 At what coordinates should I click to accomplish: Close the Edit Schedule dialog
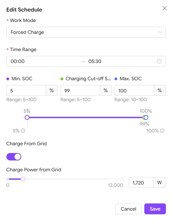(165, 8)
